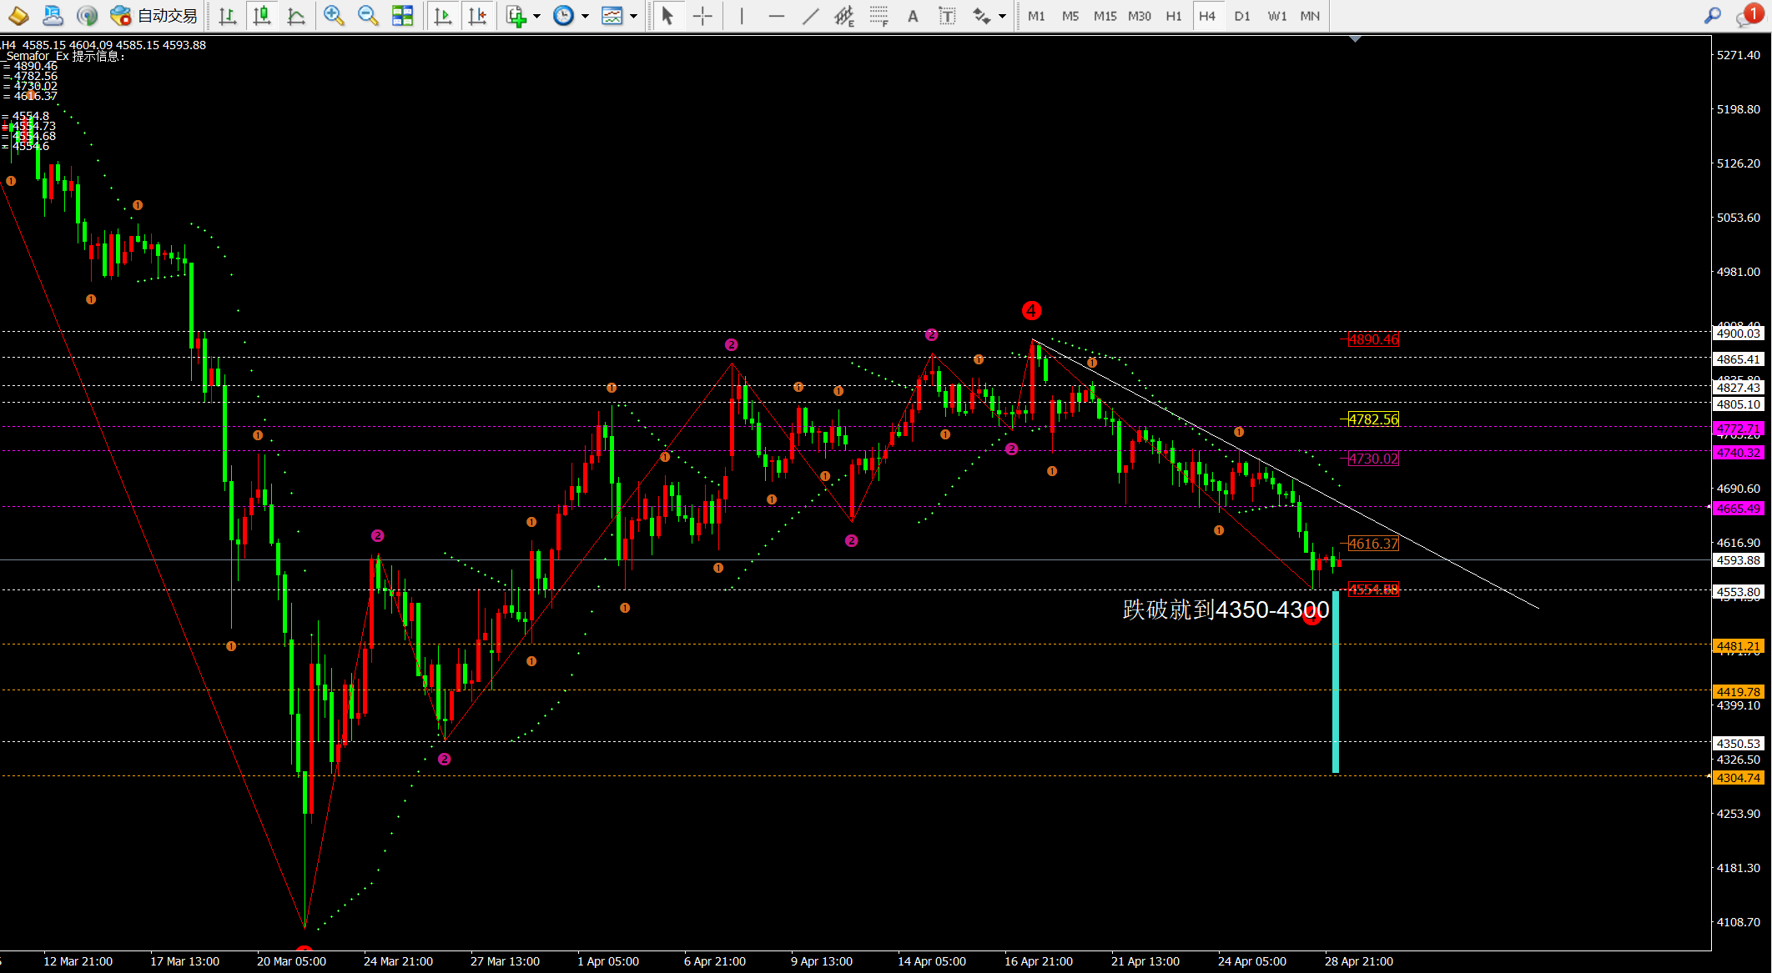This screenshot has width=1772, height=973.
Task: Open the search magnifier at top right
Action: [x=1712, y=16]
